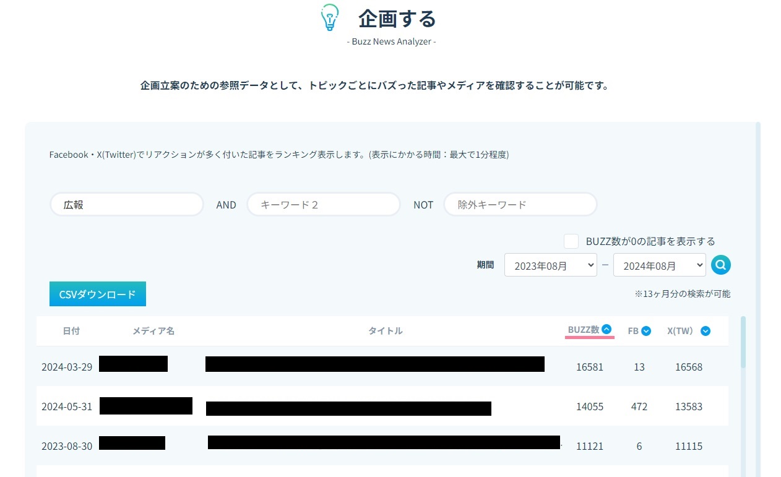Sort by the BUZZ数 arrow icon

pyautogui.click(x=606, y=330)
